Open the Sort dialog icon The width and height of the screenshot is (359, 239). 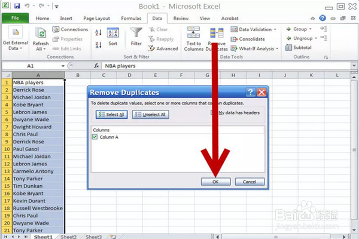pos(113,33)
